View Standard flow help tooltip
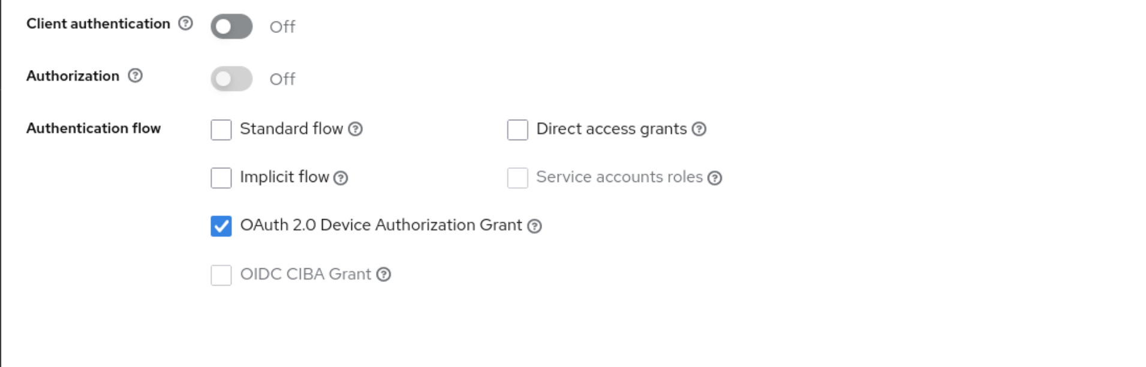Viewport: 1146px width, 367px height. click(356, 129)
